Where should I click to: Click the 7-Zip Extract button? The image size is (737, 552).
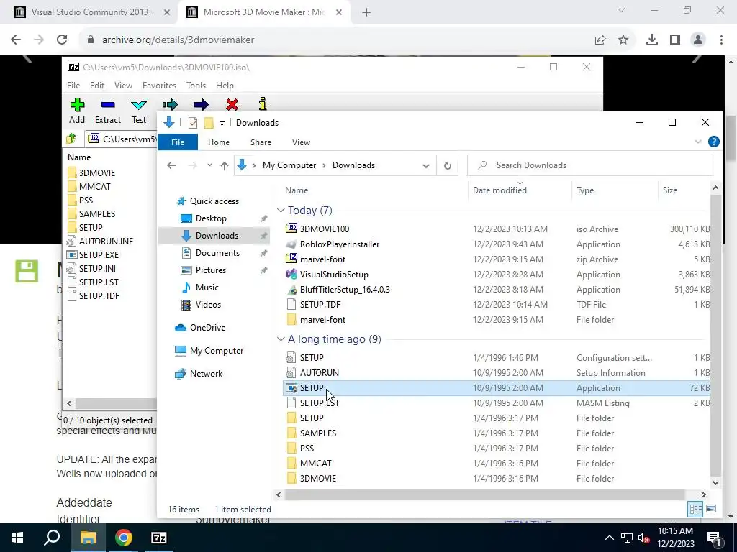pyautogui.click(x=108, y=111)
